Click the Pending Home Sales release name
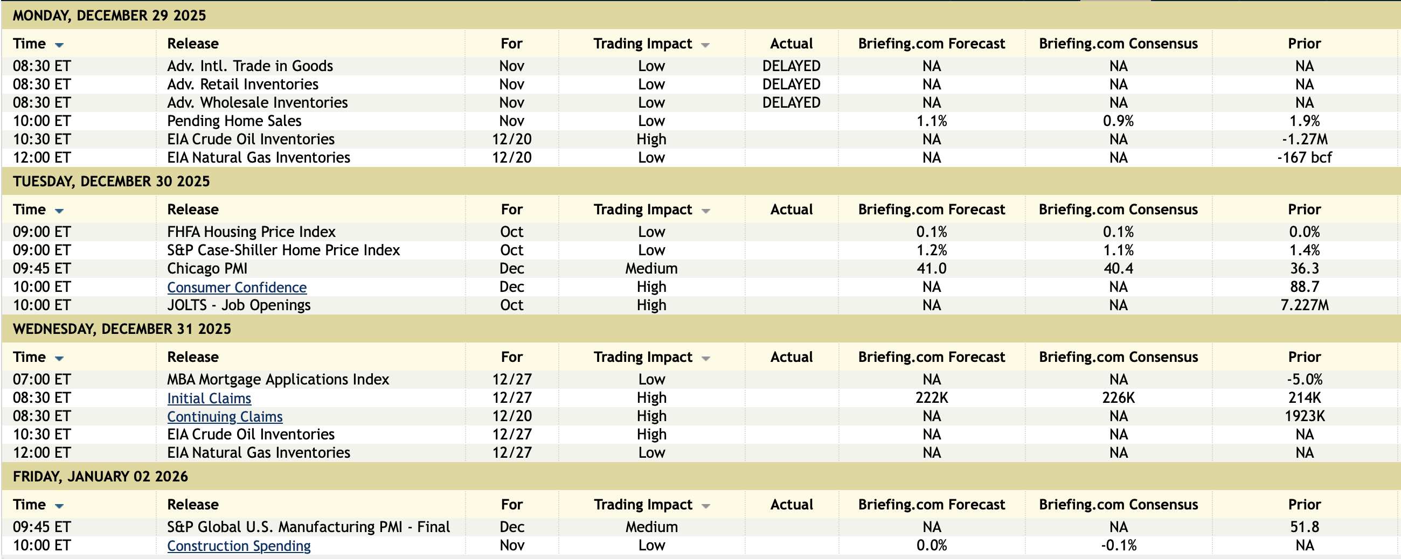Screen dimensions: 1401x559 click(x=234, y=121)
